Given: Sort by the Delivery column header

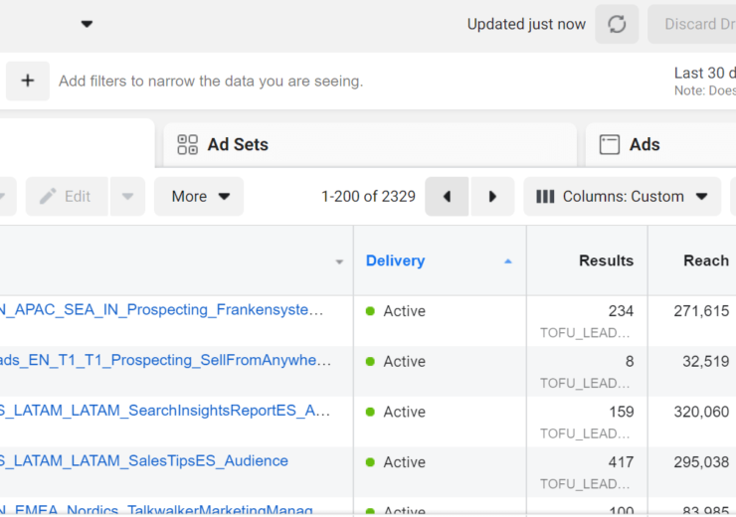Looking at the screenshot, I should [x=395, y=260].
